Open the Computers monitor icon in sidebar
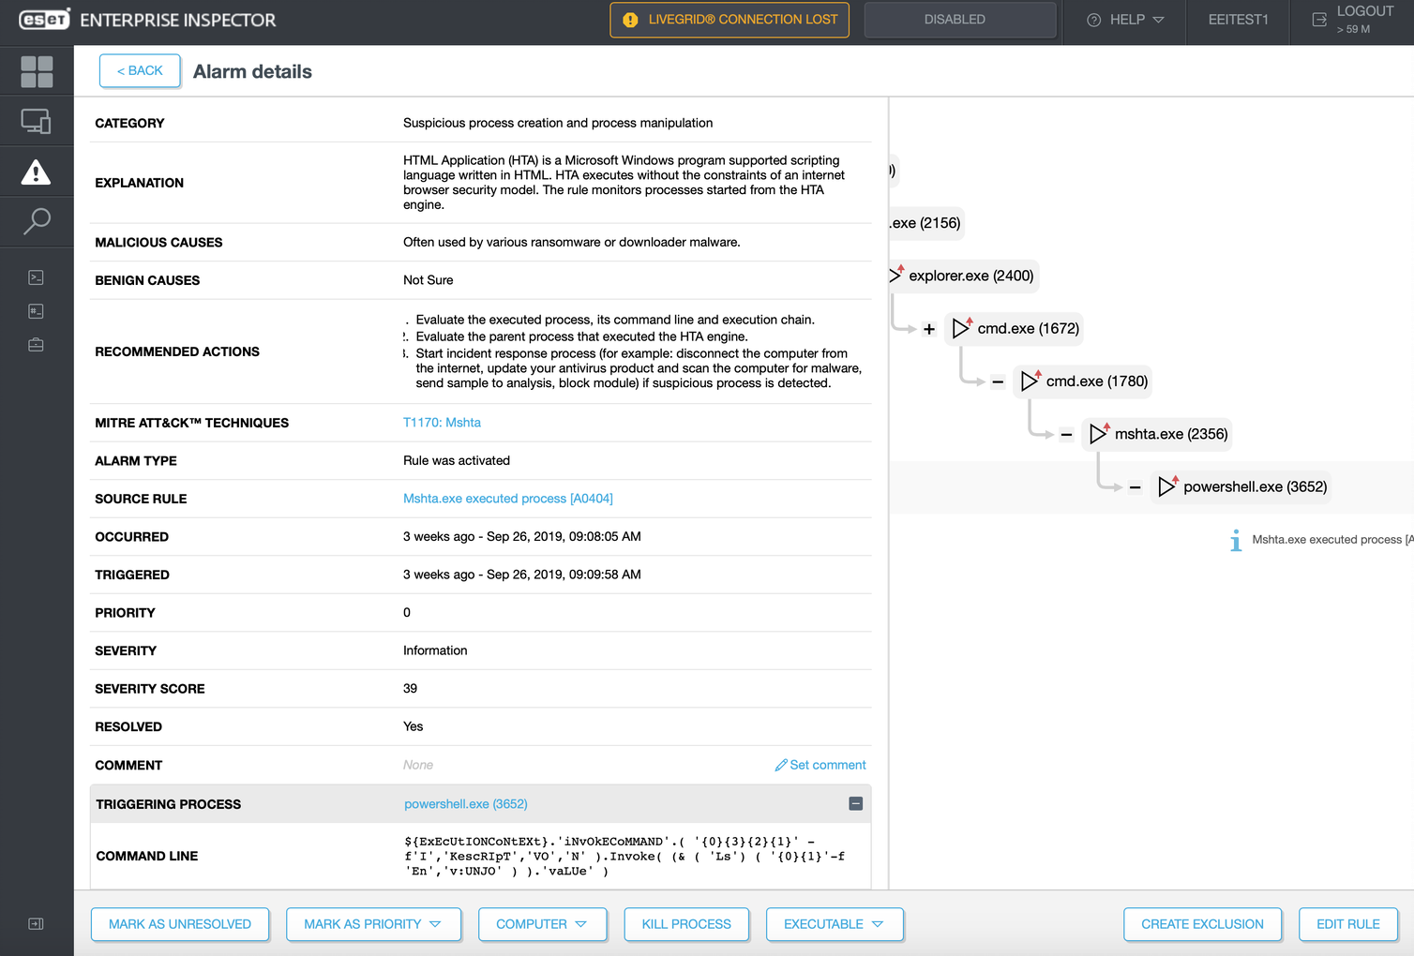The image size is (1414, 956). [37, 122]
